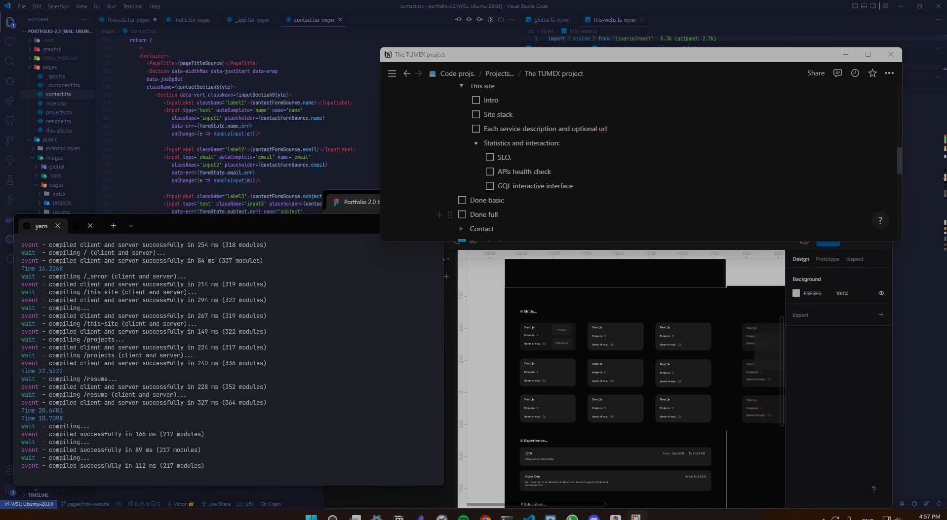
Task: Go forward with the Notion right arrow
Action: click(419, 73)
